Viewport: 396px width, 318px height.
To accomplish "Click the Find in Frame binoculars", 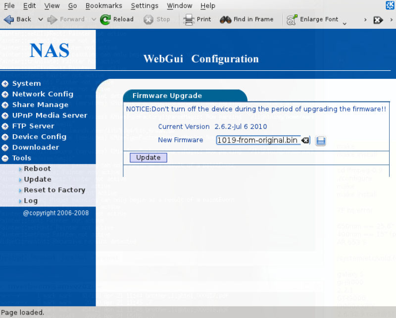I will click(x=226, y=19).
